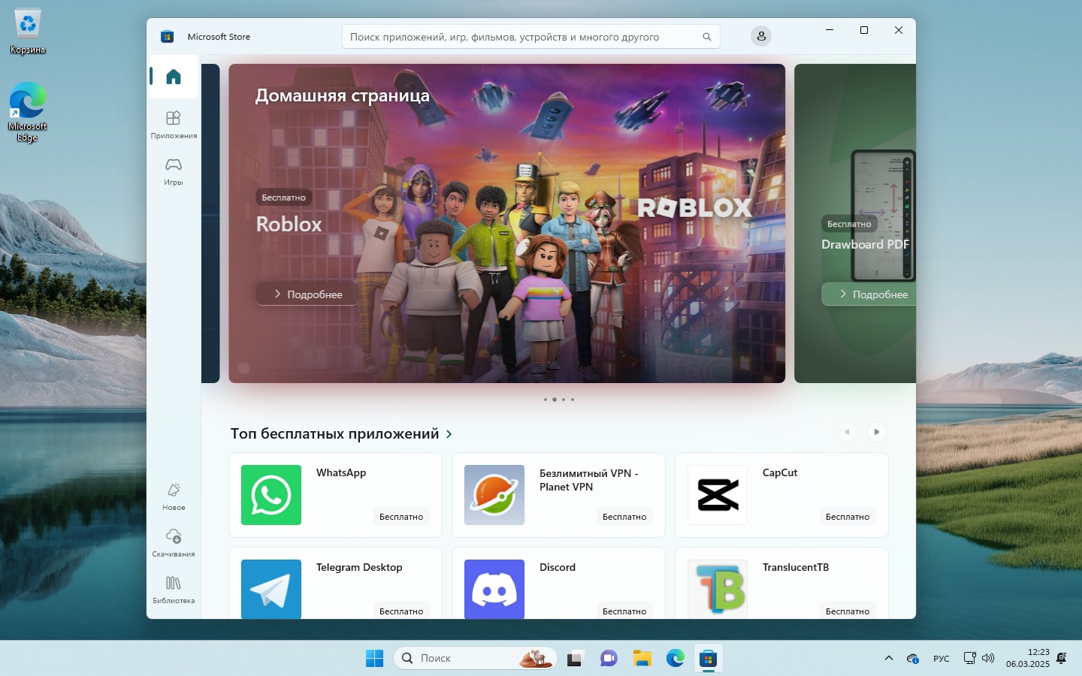Click Подробнее for Roblox
1082x676 pixels.
click(x=307, y=294)
